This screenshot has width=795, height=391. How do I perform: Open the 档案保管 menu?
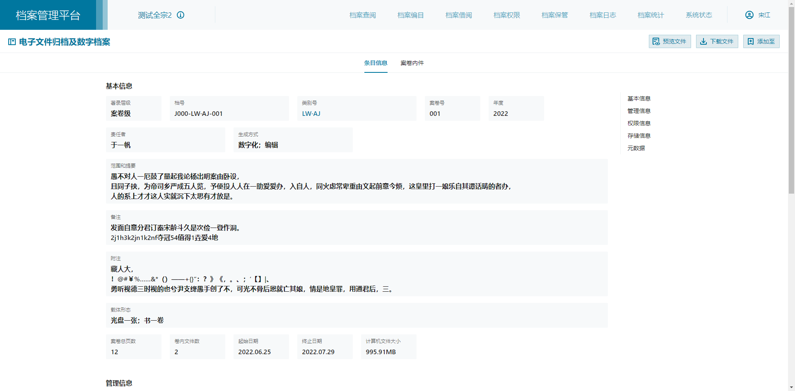(554, 15)
